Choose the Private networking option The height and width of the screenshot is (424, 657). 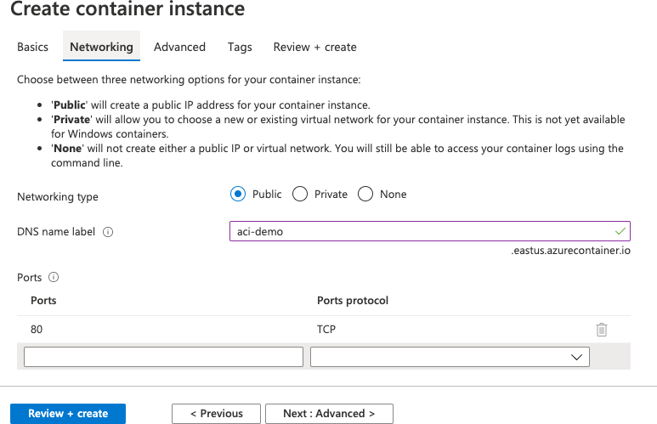(x=300, y=194)
